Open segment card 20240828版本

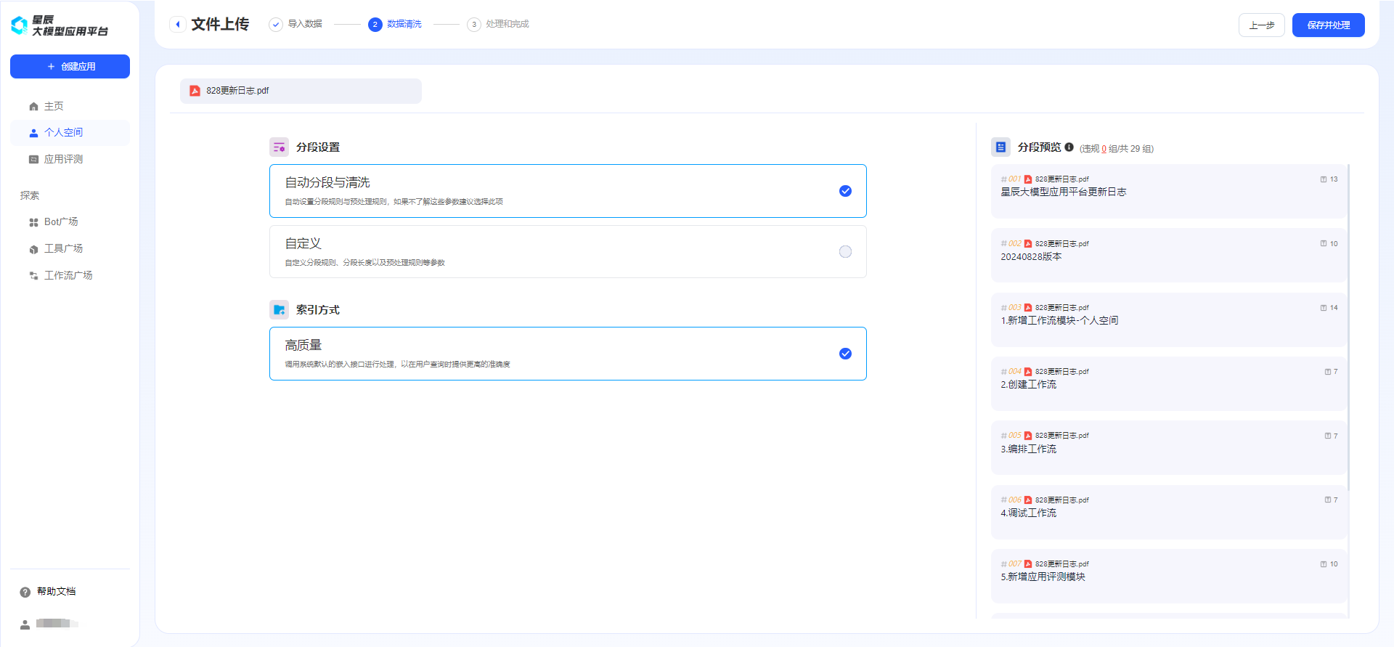coord(1168,255)
